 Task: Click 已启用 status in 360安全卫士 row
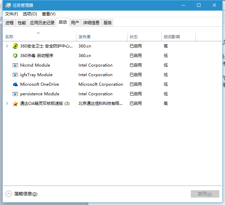[136, 46]
